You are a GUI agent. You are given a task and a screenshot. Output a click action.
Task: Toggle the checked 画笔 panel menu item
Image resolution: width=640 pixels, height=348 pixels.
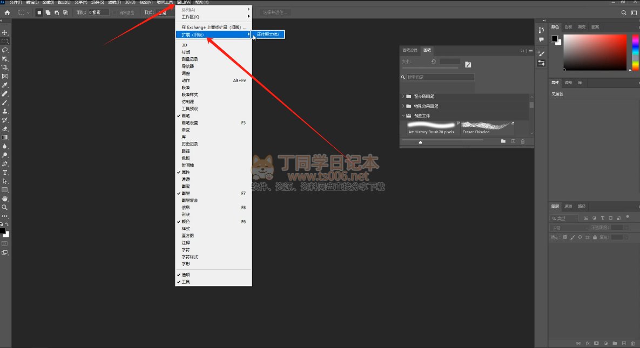coord(213,116)
